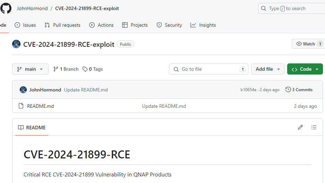Screen dimensions: 325x183
Task: Click the Critical RCE vulnerability description text
Action: pyautogui.click(x=97, y=175)
